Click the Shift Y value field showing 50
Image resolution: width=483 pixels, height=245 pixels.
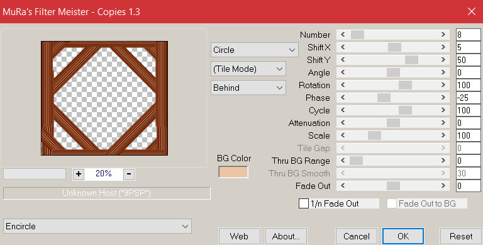(468, 60)
